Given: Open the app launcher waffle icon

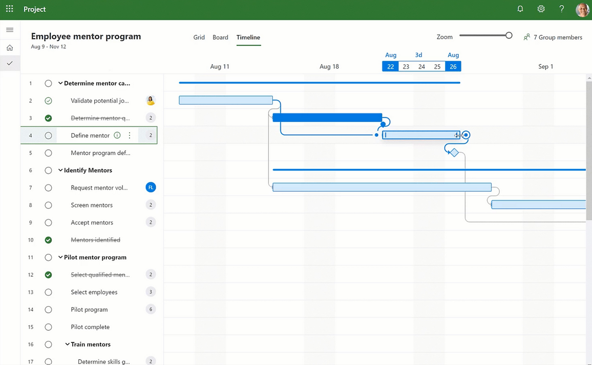Looking at the screenshot, I should point(9,9).
